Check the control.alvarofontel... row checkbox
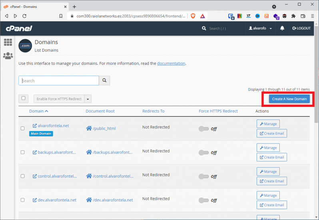 pyautogui.click(x=22, y=176)
